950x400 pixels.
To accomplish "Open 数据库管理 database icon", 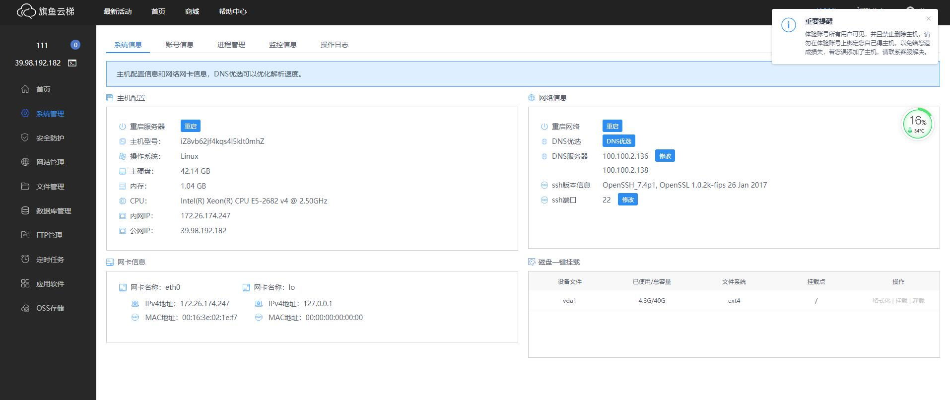I will [25, 210].
